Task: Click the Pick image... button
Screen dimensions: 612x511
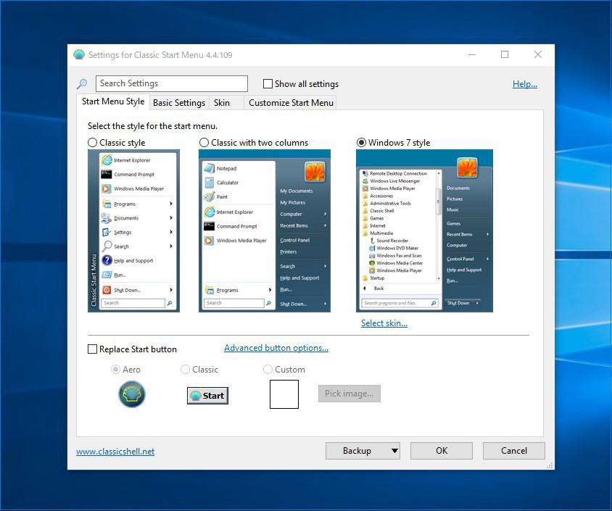Action: click(350, 394)
